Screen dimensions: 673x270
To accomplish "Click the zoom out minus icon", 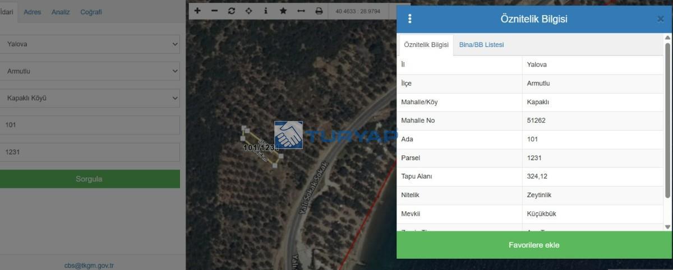I will tap(214, 11).
